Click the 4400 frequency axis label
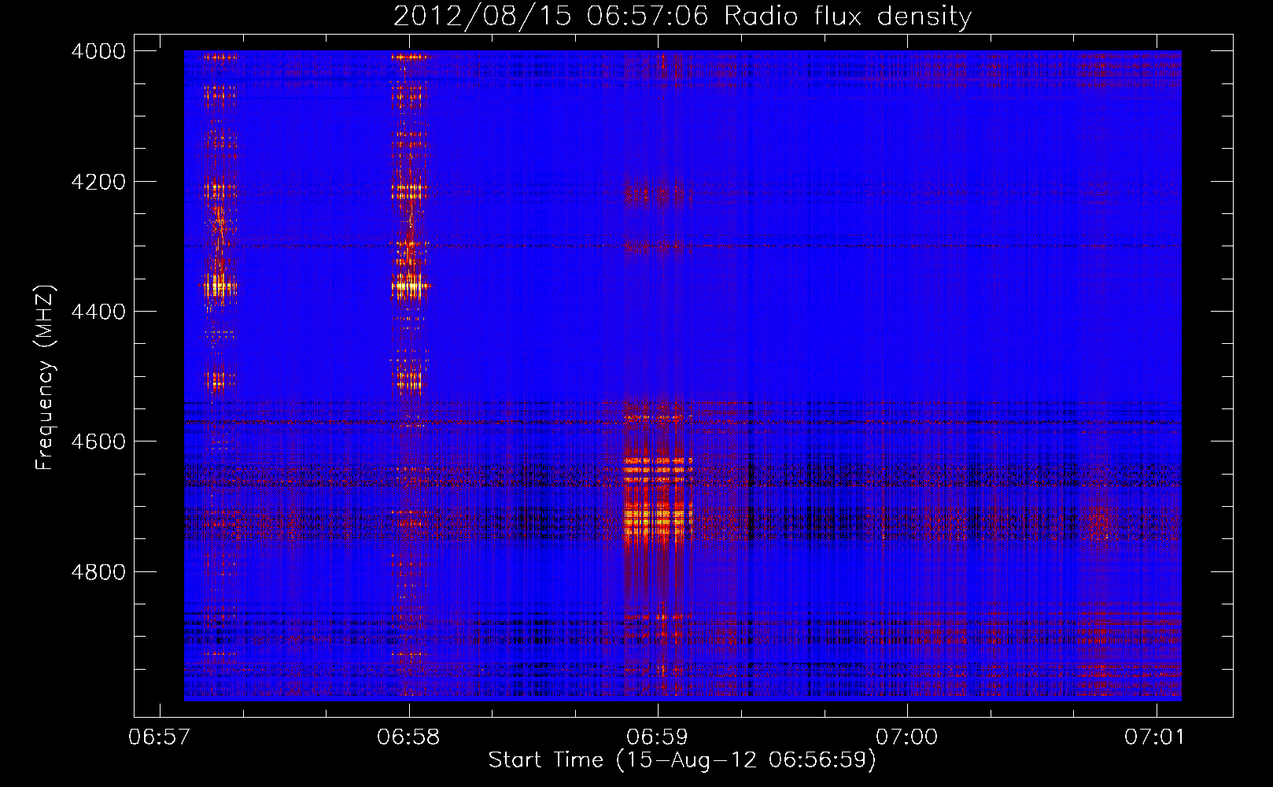The width and height of the screenshot is (1273, 787). pos(98,312)
